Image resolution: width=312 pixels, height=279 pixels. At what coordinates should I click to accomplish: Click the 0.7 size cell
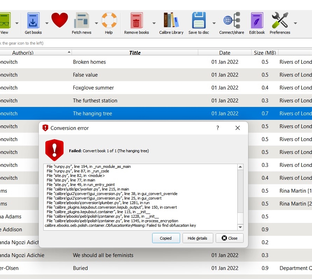click(x=265, y=114)
